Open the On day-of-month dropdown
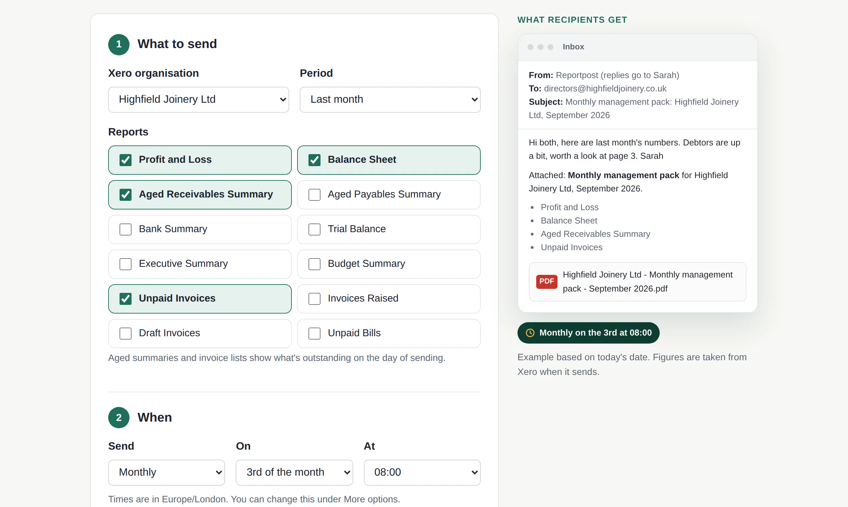848x507 pixels. coord(294,472)
